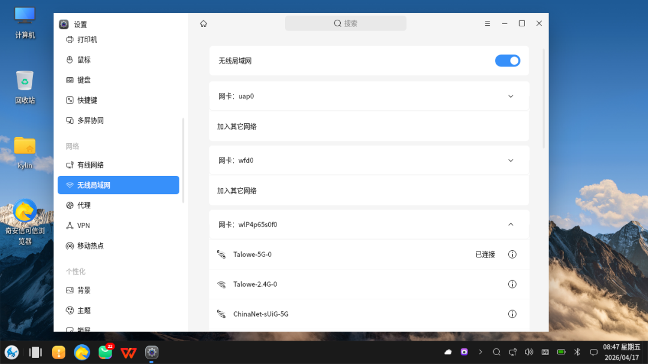The height and width of the screenshot is (364, 648).
Task: Click the home icon in settings header
Action: (203, 23)
